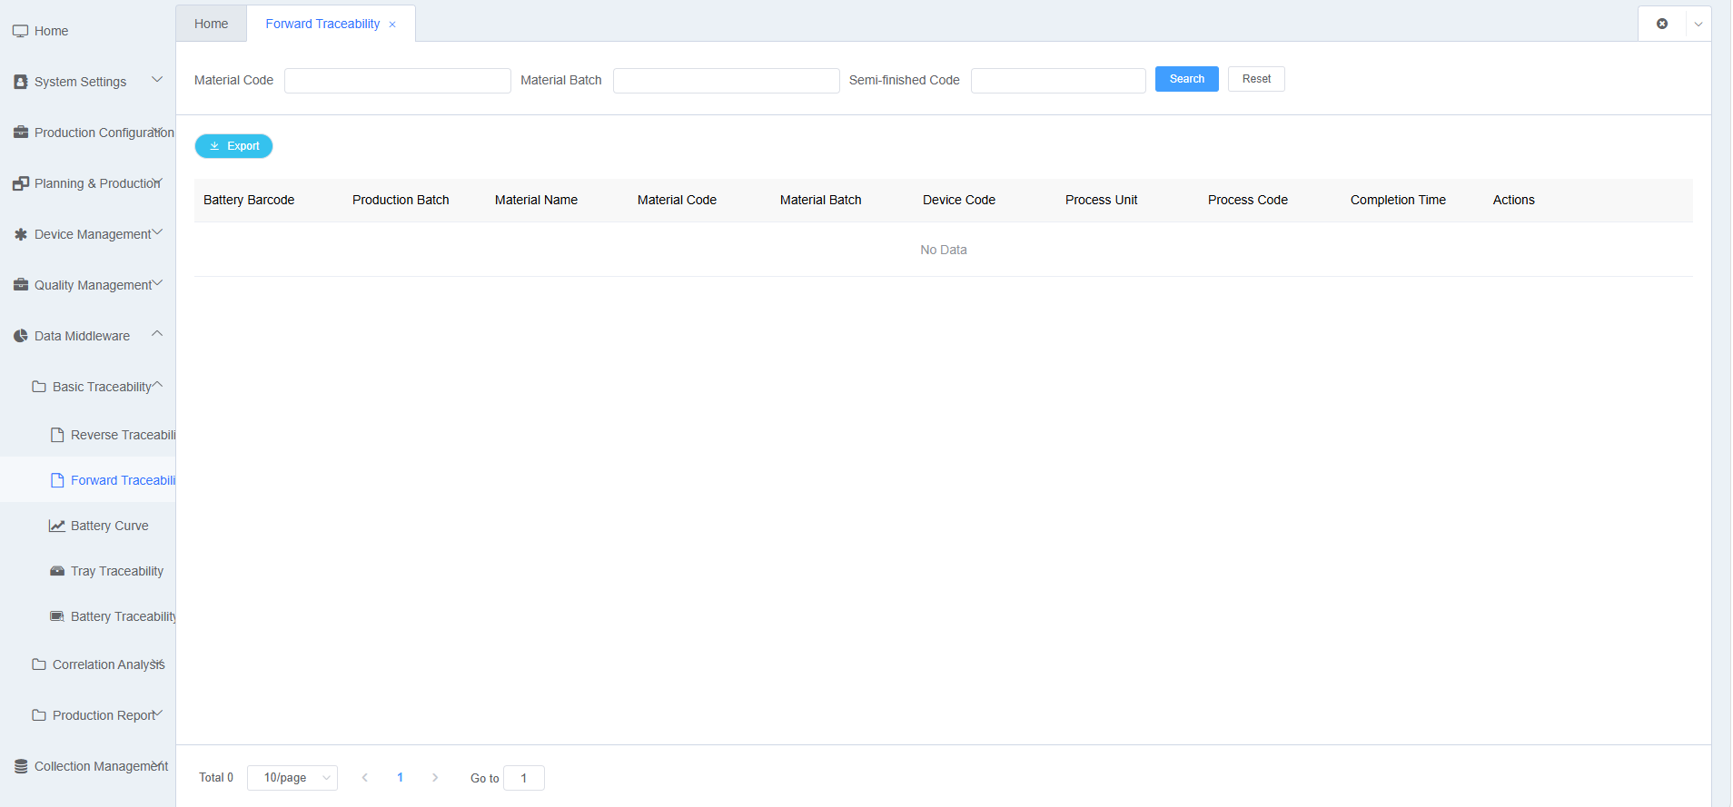Click the Material Name column header
Viewport: 1733px width, 807px height.
(x=536, y=200)
